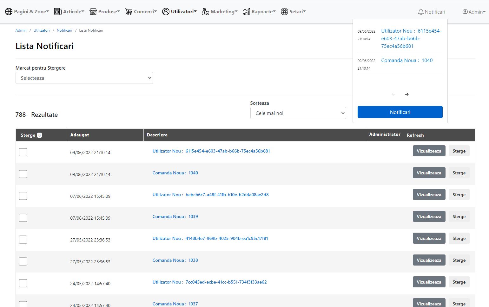Expand the Rapoarte menu
Viewport: 489px width, 307px height.
tap(259, 12)
